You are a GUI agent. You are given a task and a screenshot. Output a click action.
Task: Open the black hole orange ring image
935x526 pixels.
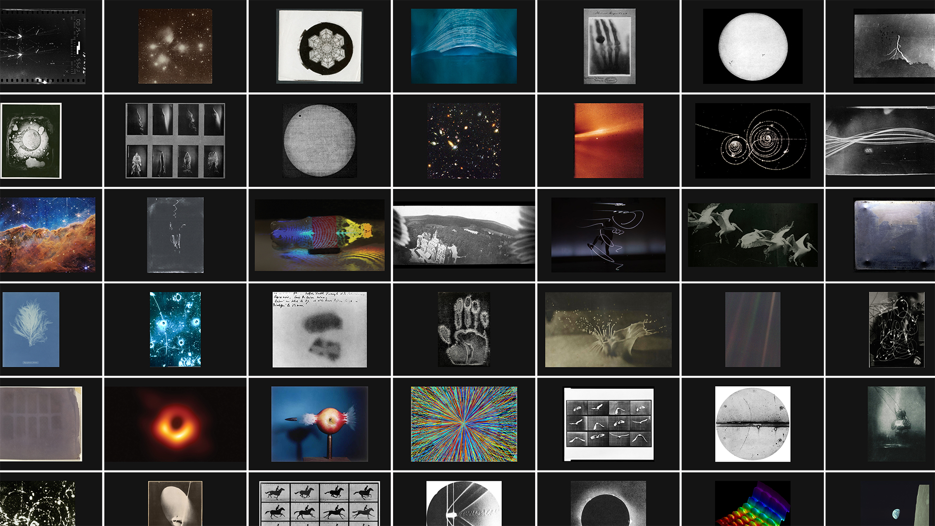(x=175, y=424)
